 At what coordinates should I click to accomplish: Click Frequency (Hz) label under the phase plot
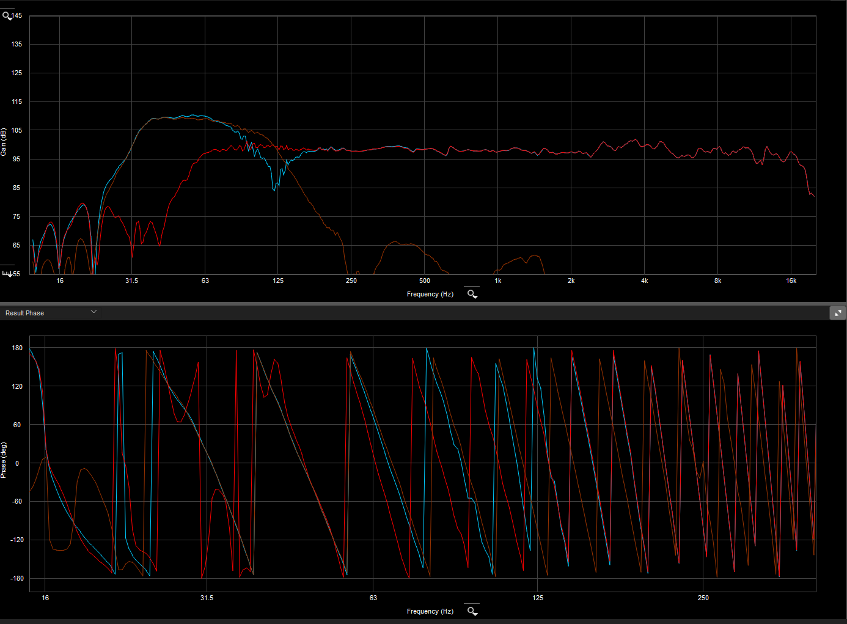point(430,611)
